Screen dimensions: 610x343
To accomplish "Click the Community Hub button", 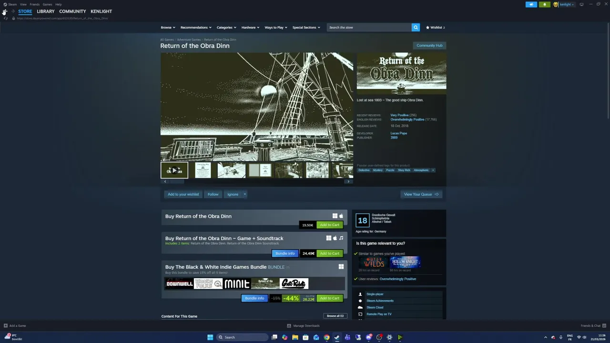I will pos(429,45).
